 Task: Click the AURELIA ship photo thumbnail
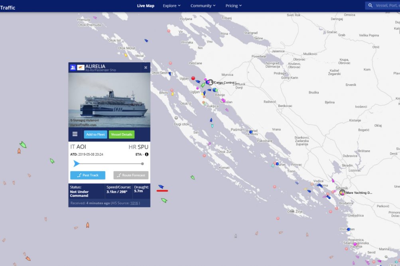point(109,100)
